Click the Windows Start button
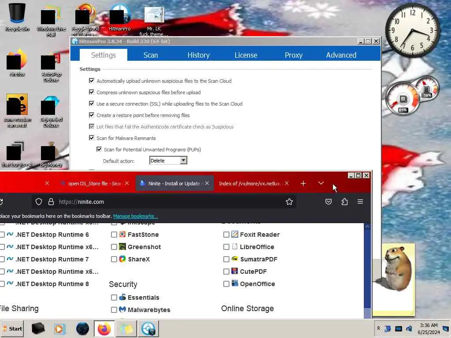Image resolution: width=451 pixels, height=338 pixels. pos(12,329)
